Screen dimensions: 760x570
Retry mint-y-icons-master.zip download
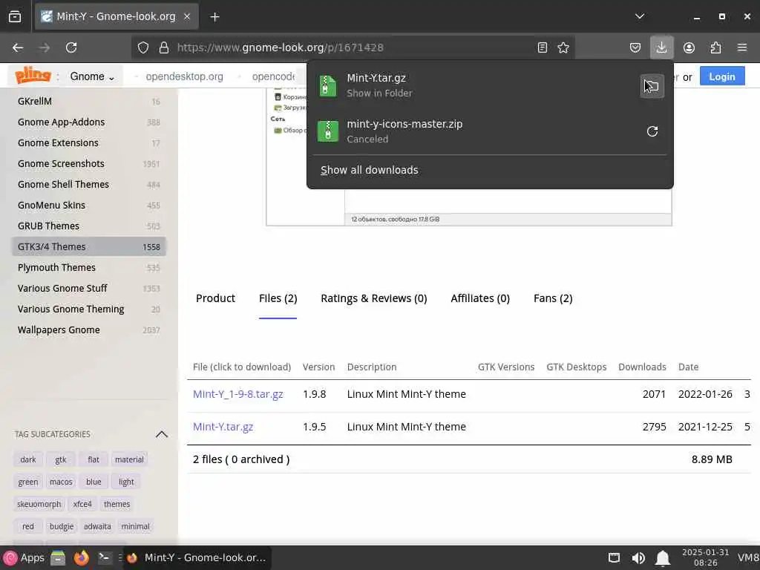point(652,131)
